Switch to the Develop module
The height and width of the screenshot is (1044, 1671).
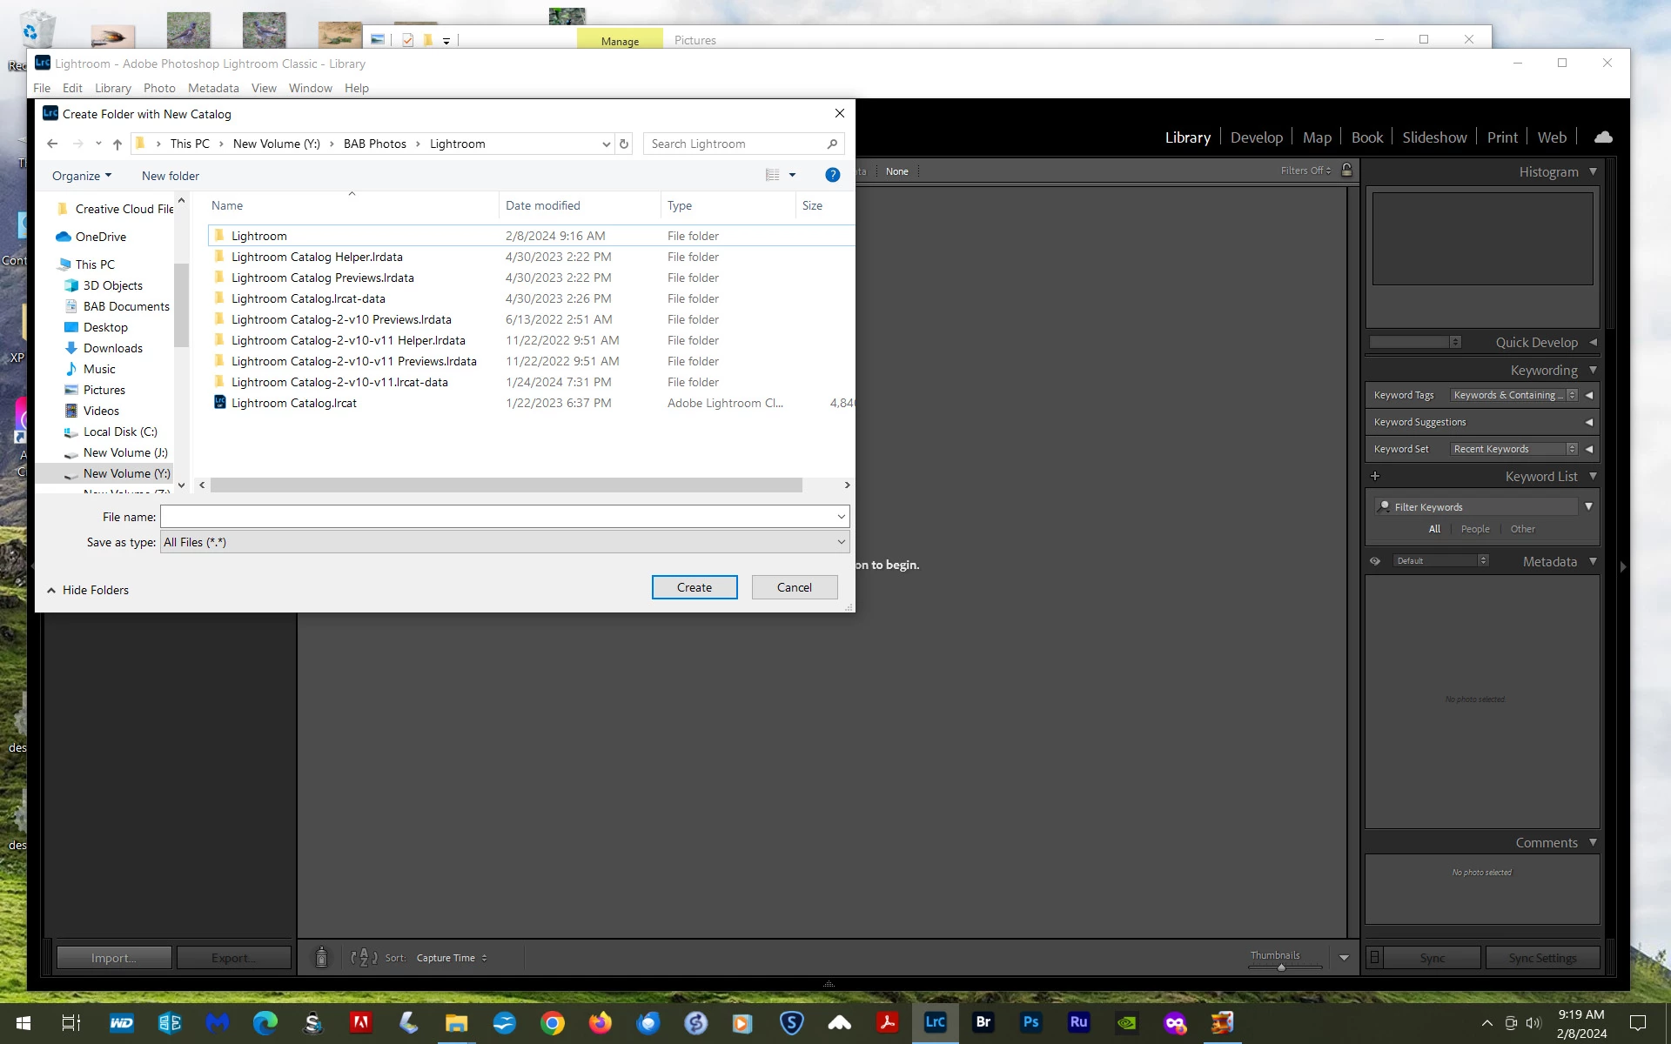1256,137
